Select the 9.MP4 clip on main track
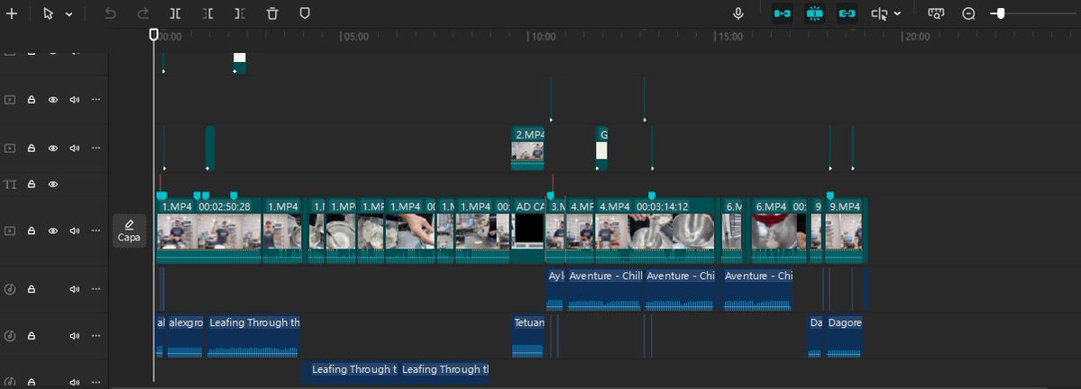Viewport: 1081px width, 389px height. [x=844, y=231]
